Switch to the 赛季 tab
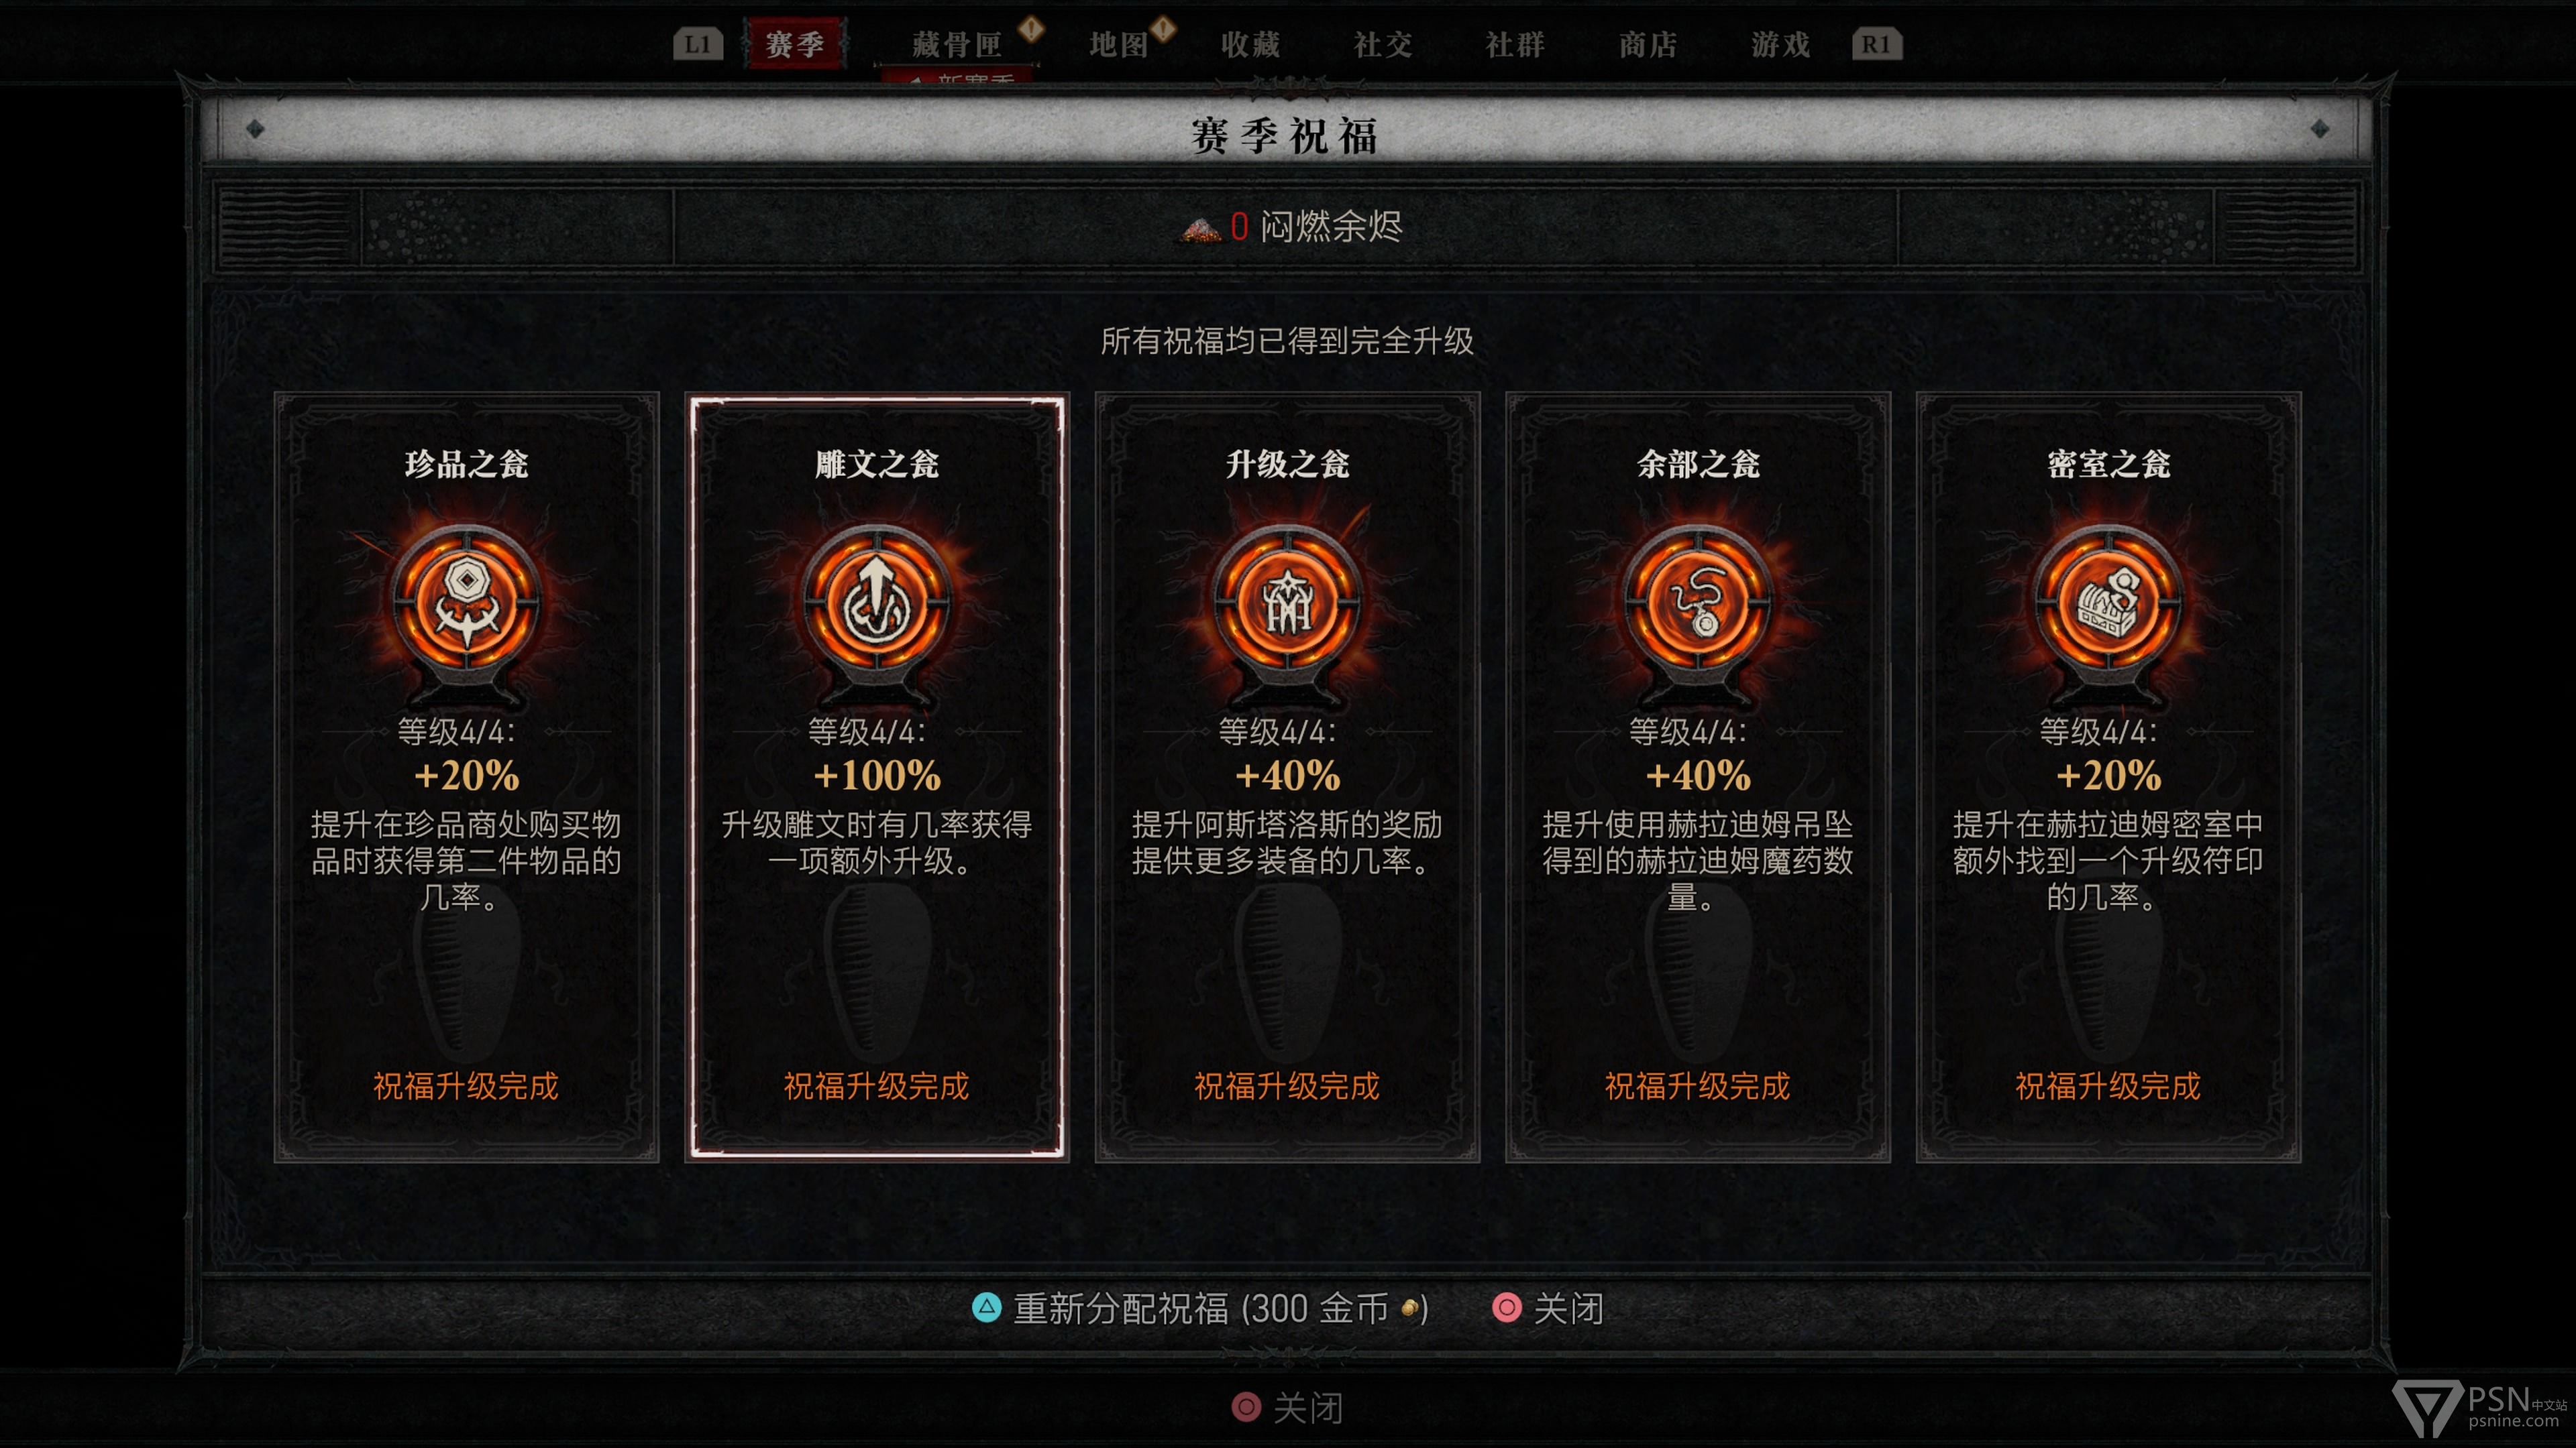This screenshot has width=2576, height=1448. 795,44
